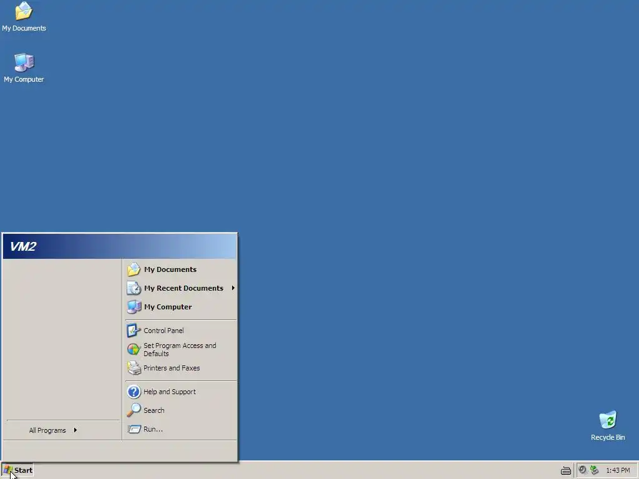Click the speaker volume tray icon
The image size is (639, 479).
pyautogui.click(x=583, y=470)
